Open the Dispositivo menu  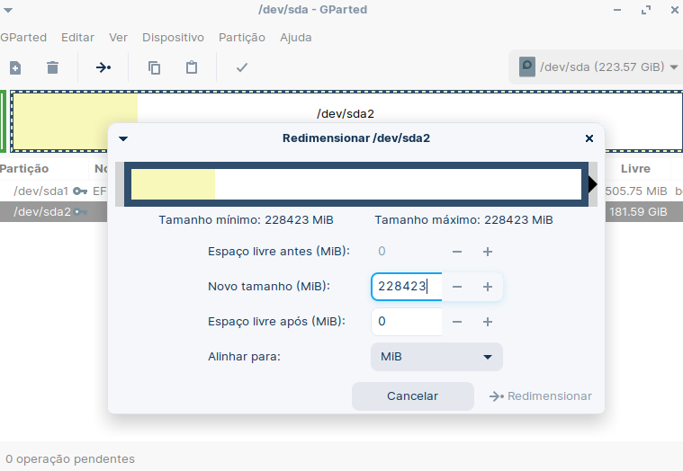tap(173, 38)
